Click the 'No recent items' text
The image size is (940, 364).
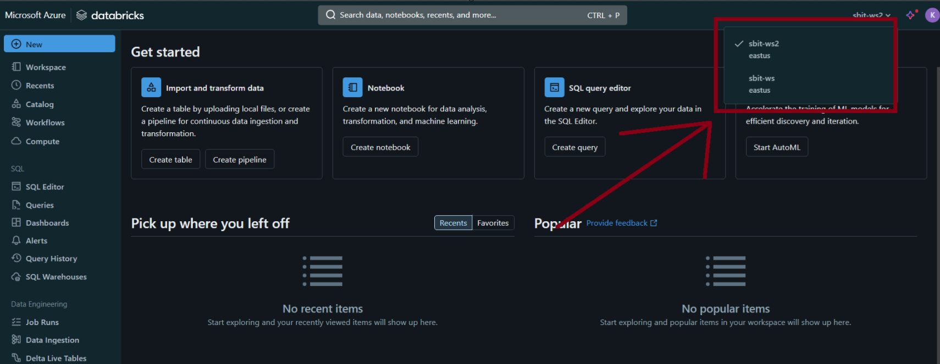click(323, 309)
